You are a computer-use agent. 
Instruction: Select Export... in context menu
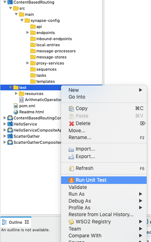coord(104,157)
